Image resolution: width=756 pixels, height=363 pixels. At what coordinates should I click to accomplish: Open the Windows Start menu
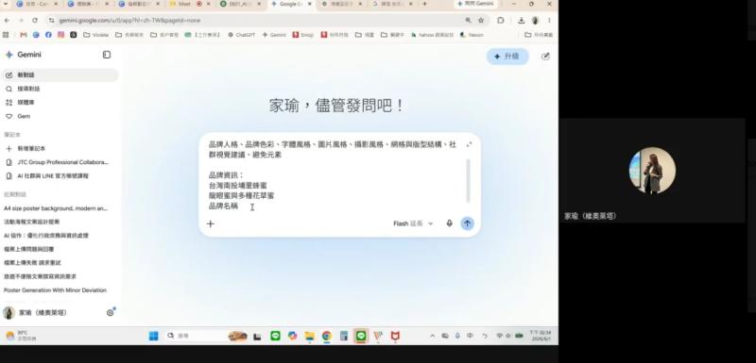click(x=154, y=336)
